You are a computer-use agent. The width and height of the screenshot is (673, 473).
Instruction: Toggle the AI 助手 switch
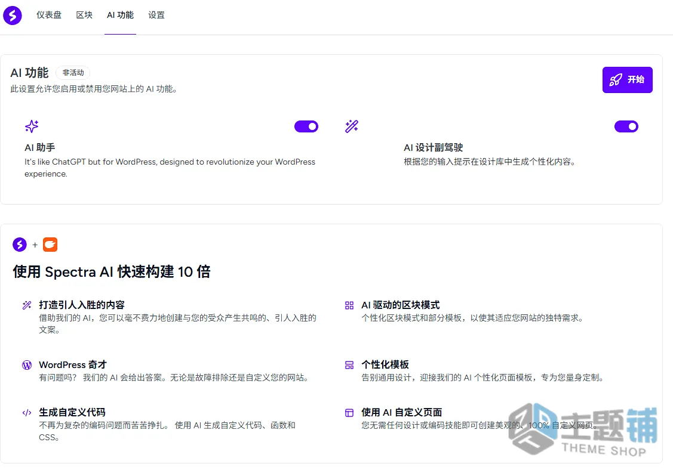coord(306,126)
